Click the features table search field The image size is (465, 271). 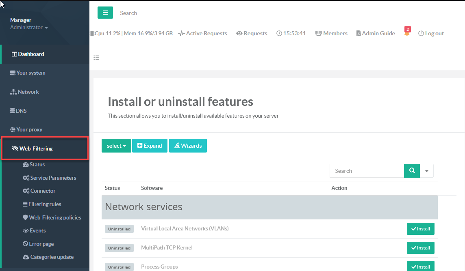pyautogui.click(x=367, y=171)
